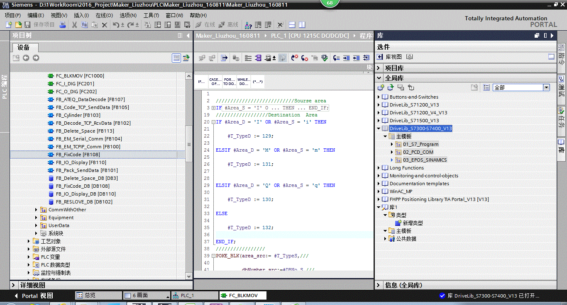The width and height of the screenshot is (567, 305).
Task: Expand the 01_S7_Program library folder
Action: [x=392, y=144]
